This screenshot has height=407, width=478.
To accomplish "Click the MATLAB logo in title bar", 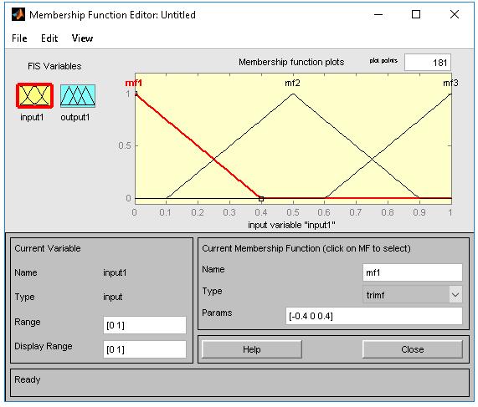I will click(x=18, y=14).
